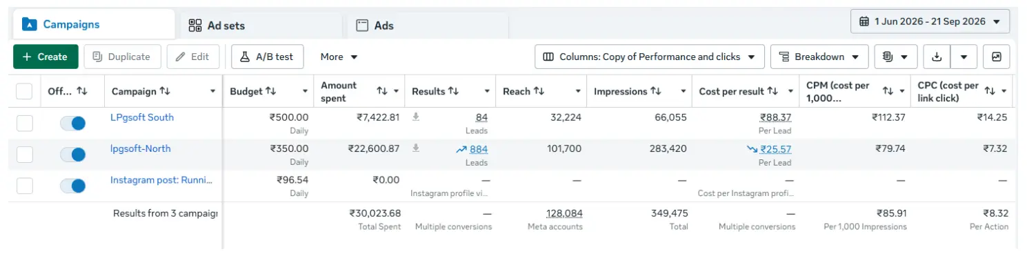Open the CPM column header dropdown
The height and width of the screenshot is (256, 1027).
pyautogui.click(x=902, y=91)
